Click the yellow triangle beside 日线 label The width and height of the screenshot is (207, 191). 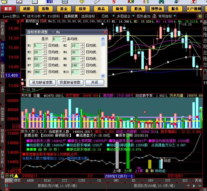tap(16, 176)
